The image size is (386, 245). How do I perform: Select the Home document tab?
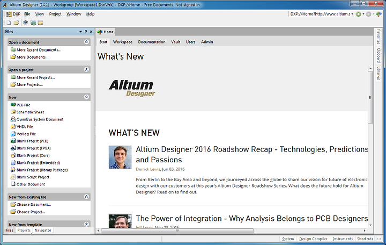click(x=106, y=32)
